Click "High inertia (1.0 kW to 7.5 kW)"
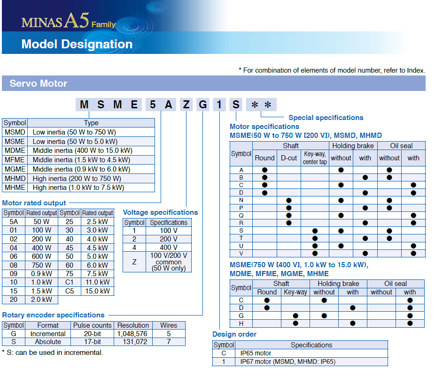The image size is (435, 376). pyautogui.click(x=78, y=188)
